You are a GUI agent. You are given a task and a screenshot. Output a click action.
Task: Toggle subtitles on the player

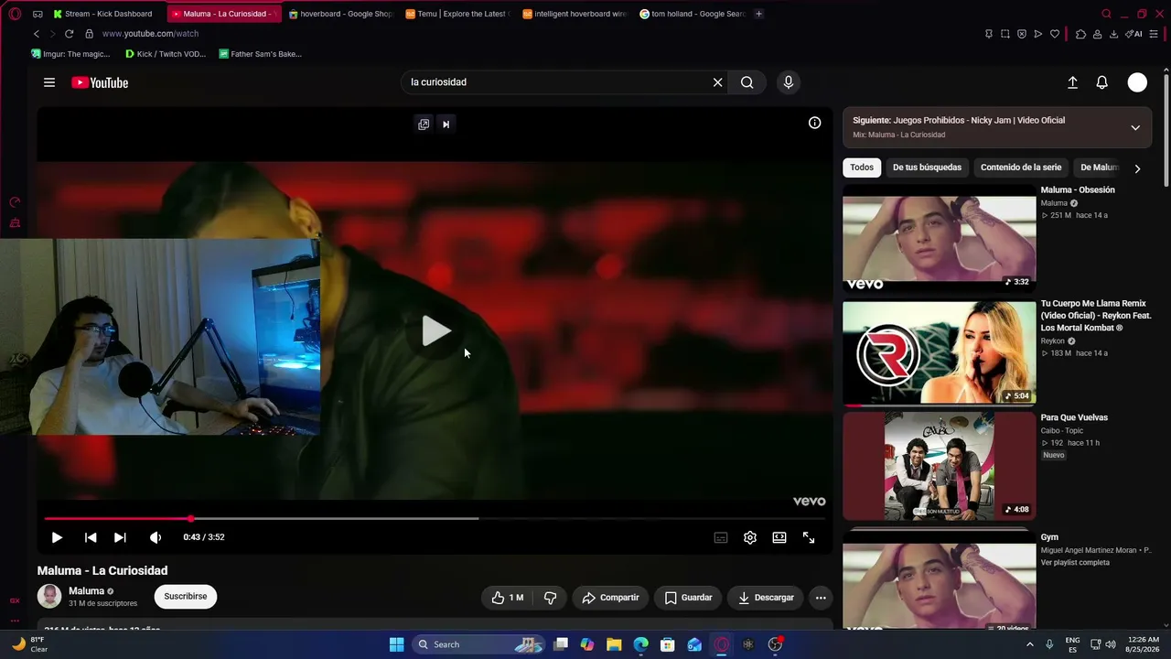point(721,537)
